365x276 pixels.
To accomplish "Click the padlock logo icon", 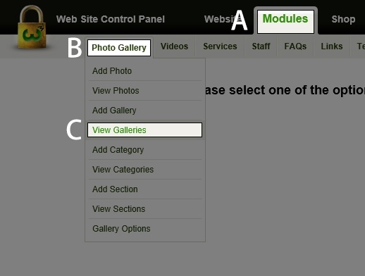I will tap(32, 27).
